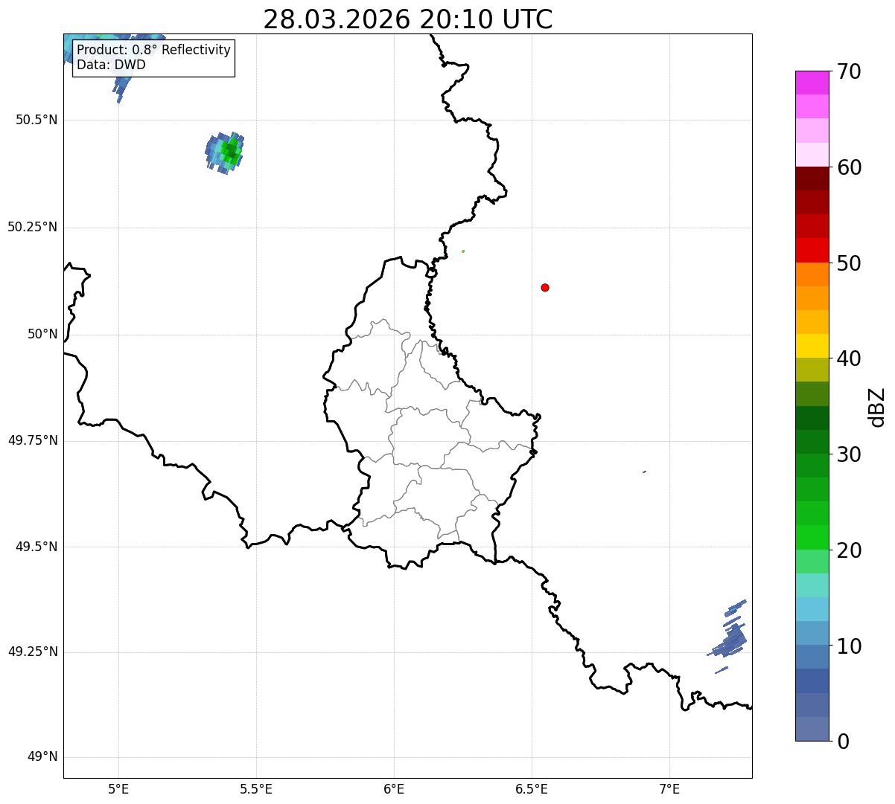Click the "49.25°N" latitude label
Image resolution: width=895 pixels, height=804 pixels.
[x=32, y=652]
